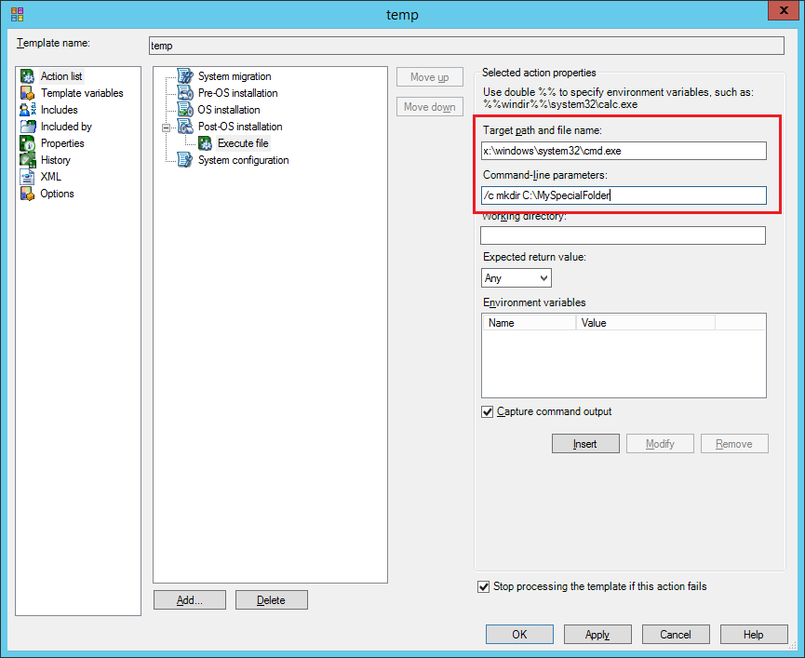Click the Template variables icon

point(28,93)
